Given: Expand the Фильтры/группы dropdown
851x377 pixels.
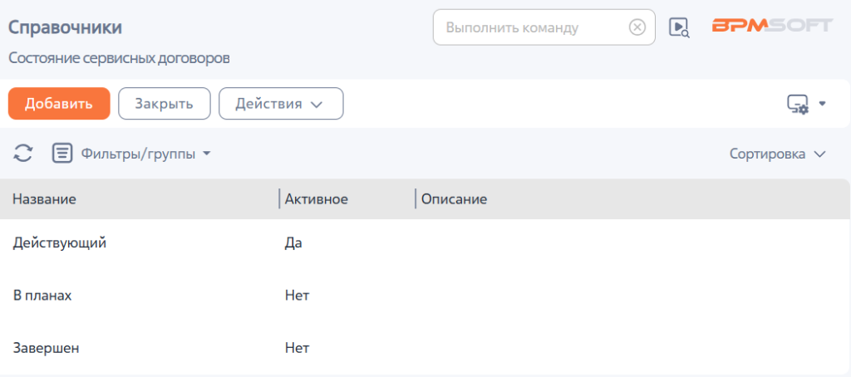Looking at the screenshot, I should 145,154.
